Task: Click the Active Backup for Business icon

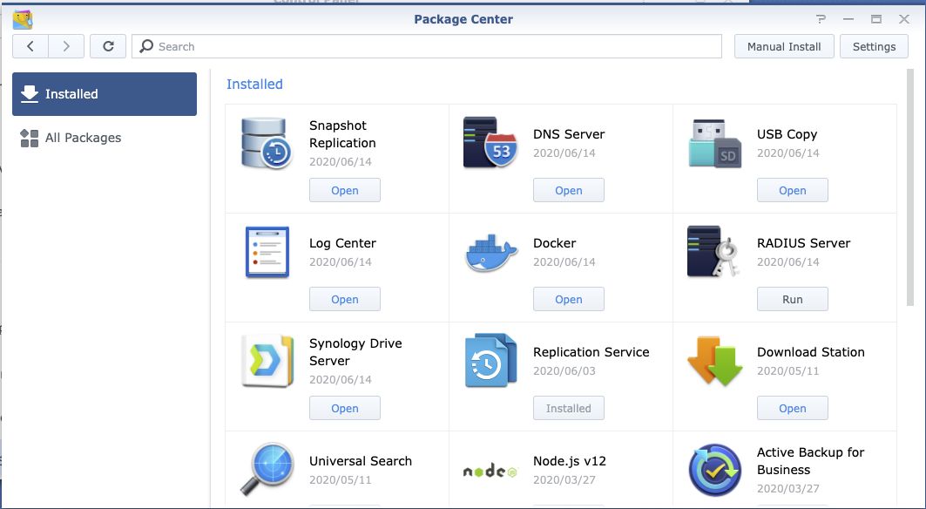Action: (x=714, y=471)
